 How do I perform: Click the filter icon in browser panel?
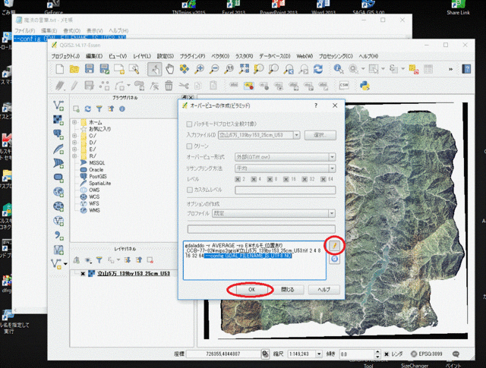(99, 109)
